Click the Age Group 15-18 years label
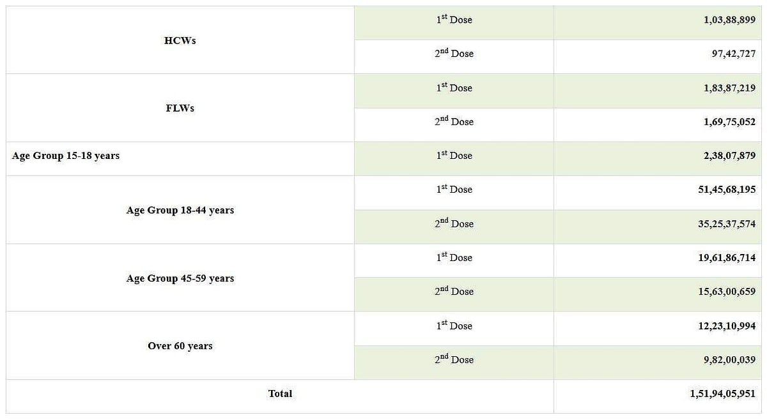The image size is (767, 420). [66, 156]
